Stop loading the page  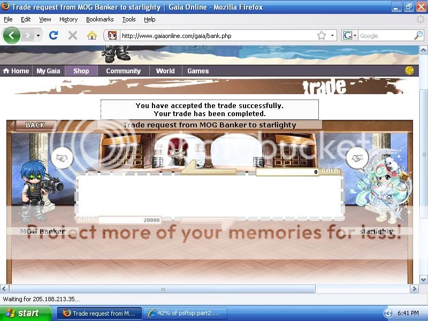click(x=72, y=35)
